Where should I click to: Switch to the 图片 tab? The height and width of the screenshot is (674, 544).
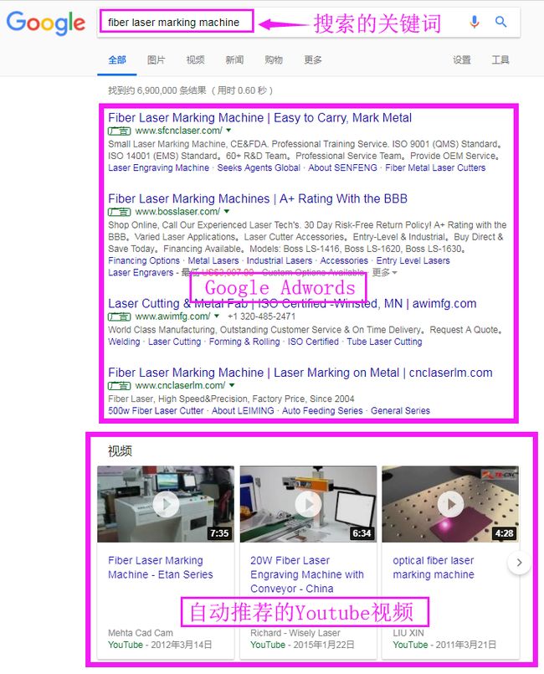[156, 59]
